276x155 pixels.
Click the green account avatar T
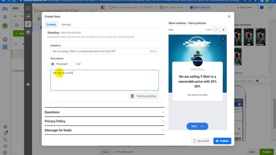(5, 26)
